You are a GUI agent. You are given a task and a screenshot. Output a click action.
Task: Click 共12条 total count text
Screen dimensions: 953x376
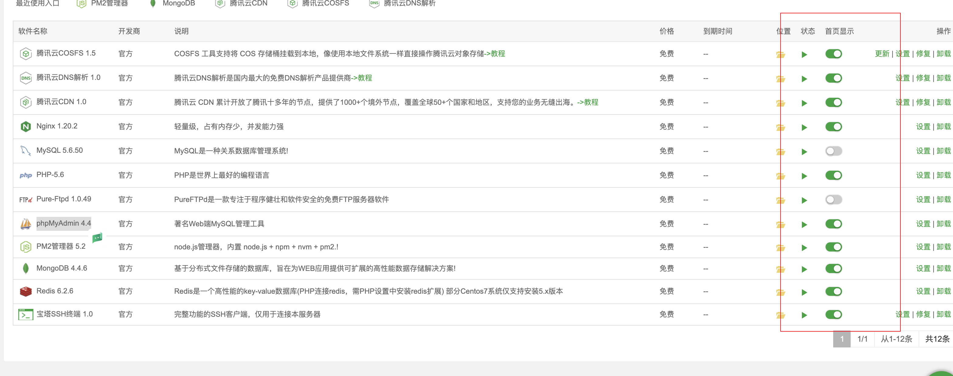(x=937, y=339)
